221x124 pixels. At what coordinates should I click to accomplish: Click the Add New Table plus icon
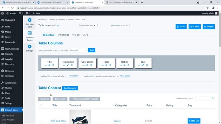(x=30, y=20)
